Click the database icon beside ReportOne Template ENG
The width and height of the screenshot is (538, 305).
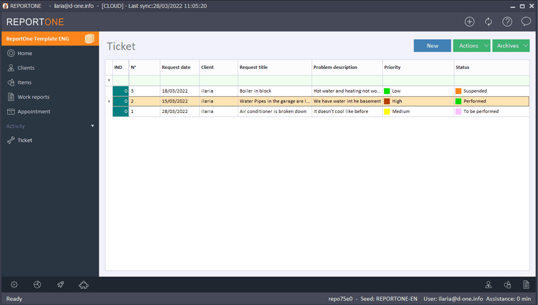click(x=90, y=39)
